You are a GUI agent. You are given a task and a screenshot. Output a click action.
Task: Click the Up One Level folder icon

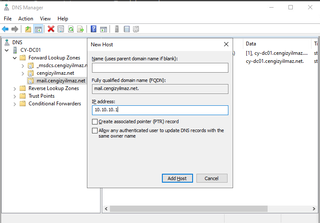tap(28, 29)
